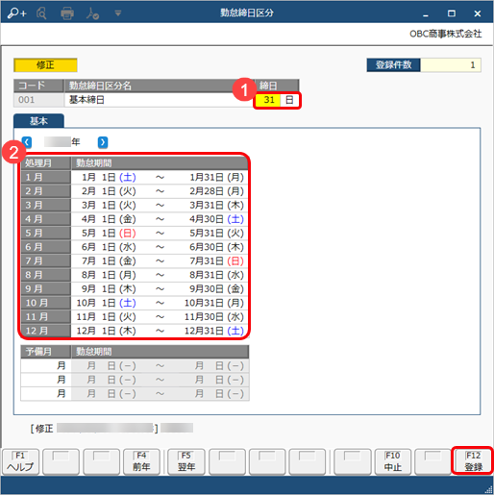Click the F1 ヘルプ button

click(20, 461)
